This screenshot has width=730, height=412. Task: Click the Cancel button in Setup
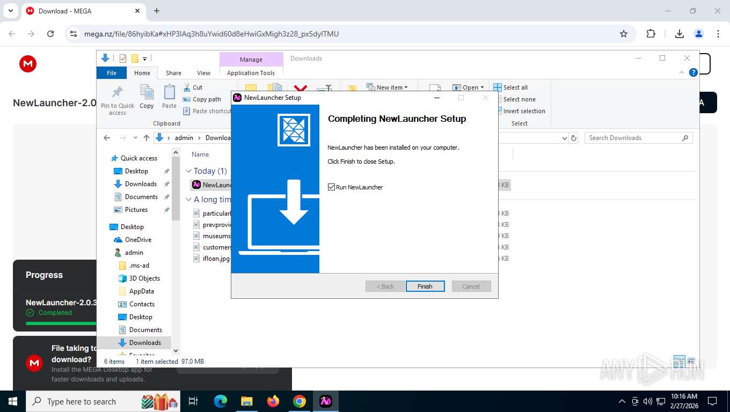pos(471,286)
